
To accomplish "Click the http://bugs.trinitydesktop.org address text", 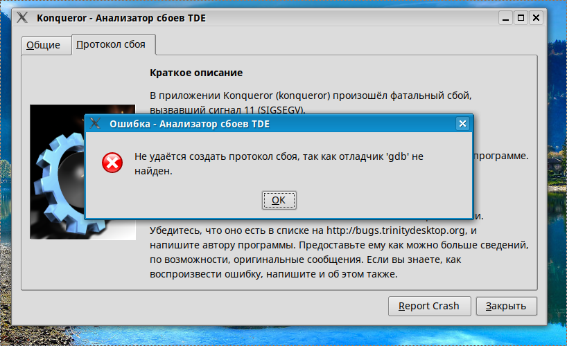I will tap(396, 230).
